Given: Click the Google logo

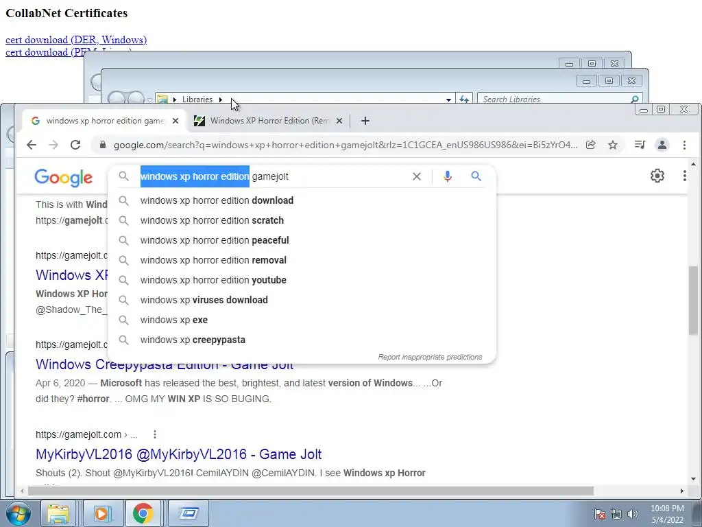Looking at the screenshot, I should pos(64,178).
